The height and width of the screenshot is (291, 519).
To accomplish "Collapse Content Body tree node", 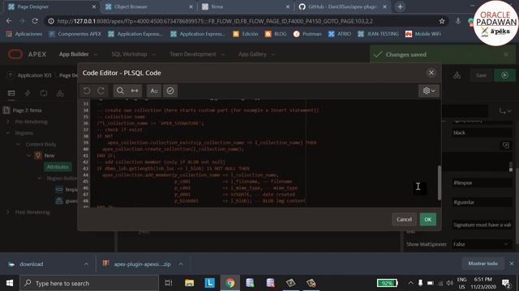I will pyautogui.click(x=19, y=144).
